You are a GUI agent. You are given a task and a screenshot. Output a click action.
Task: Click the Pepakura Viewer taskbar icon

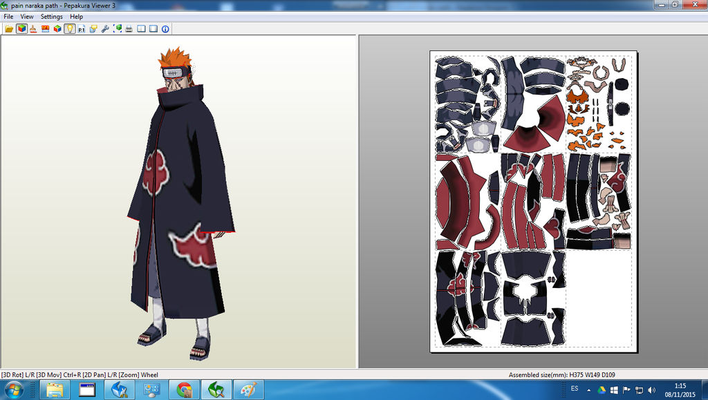pos(216,390)
